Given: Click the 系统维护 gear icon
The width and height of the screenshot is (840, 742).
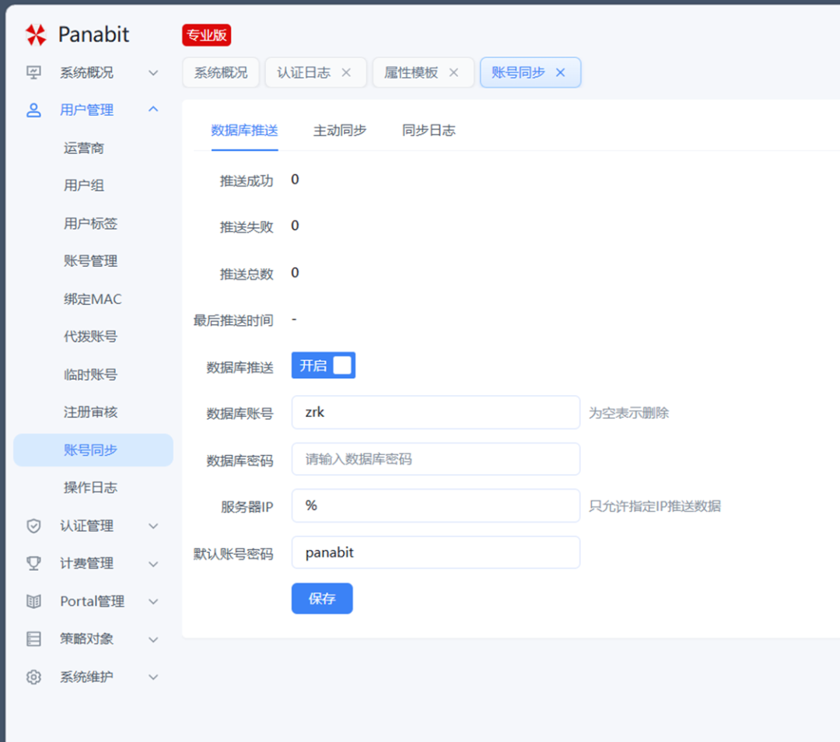Looking at the screenshot, I should 33,677.
